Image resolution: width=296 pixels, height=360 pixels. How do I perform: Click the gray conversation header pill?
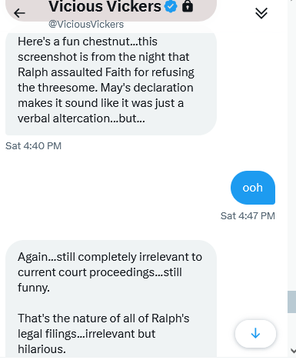[111, 9]
